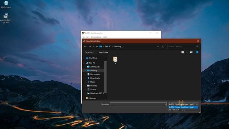Create a New folder
Screen dimensions: 229x129
tap(103, 52)
